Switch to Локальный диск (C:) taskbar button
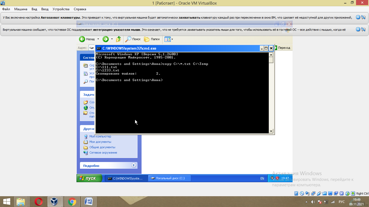This screenshot has height=207, width=369. click(x=170, y=178)
